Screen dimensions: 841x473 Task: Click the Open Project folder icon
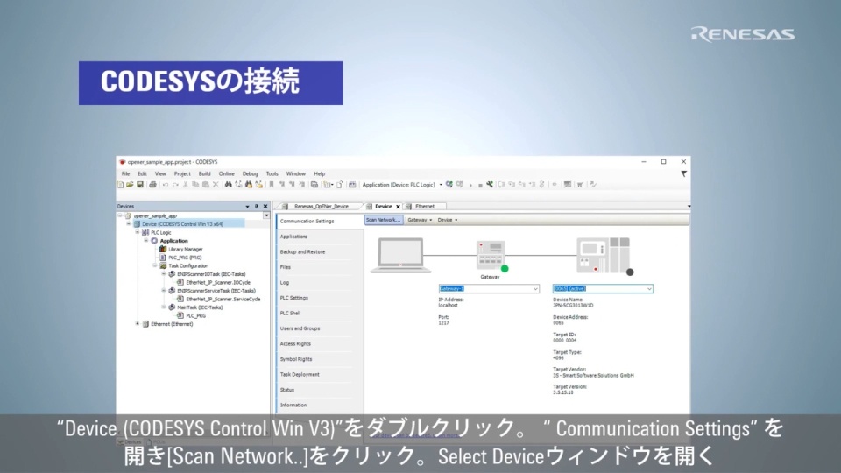(x=130, y=185)
